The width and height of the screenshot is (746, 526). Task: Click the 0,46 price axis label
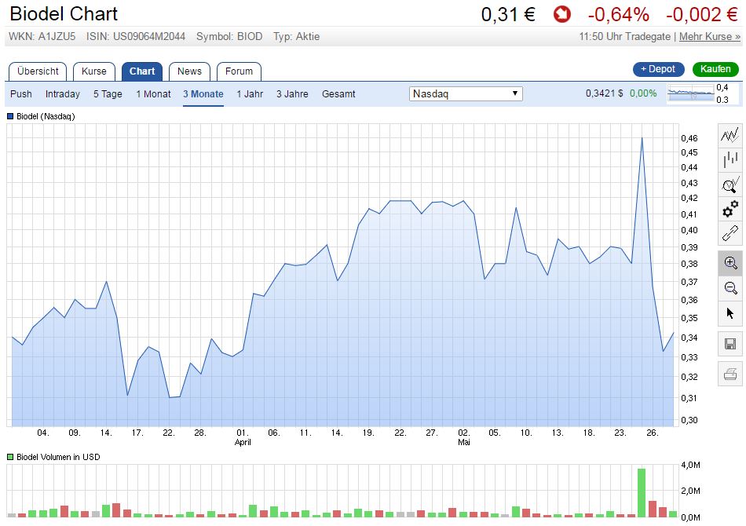689,138
